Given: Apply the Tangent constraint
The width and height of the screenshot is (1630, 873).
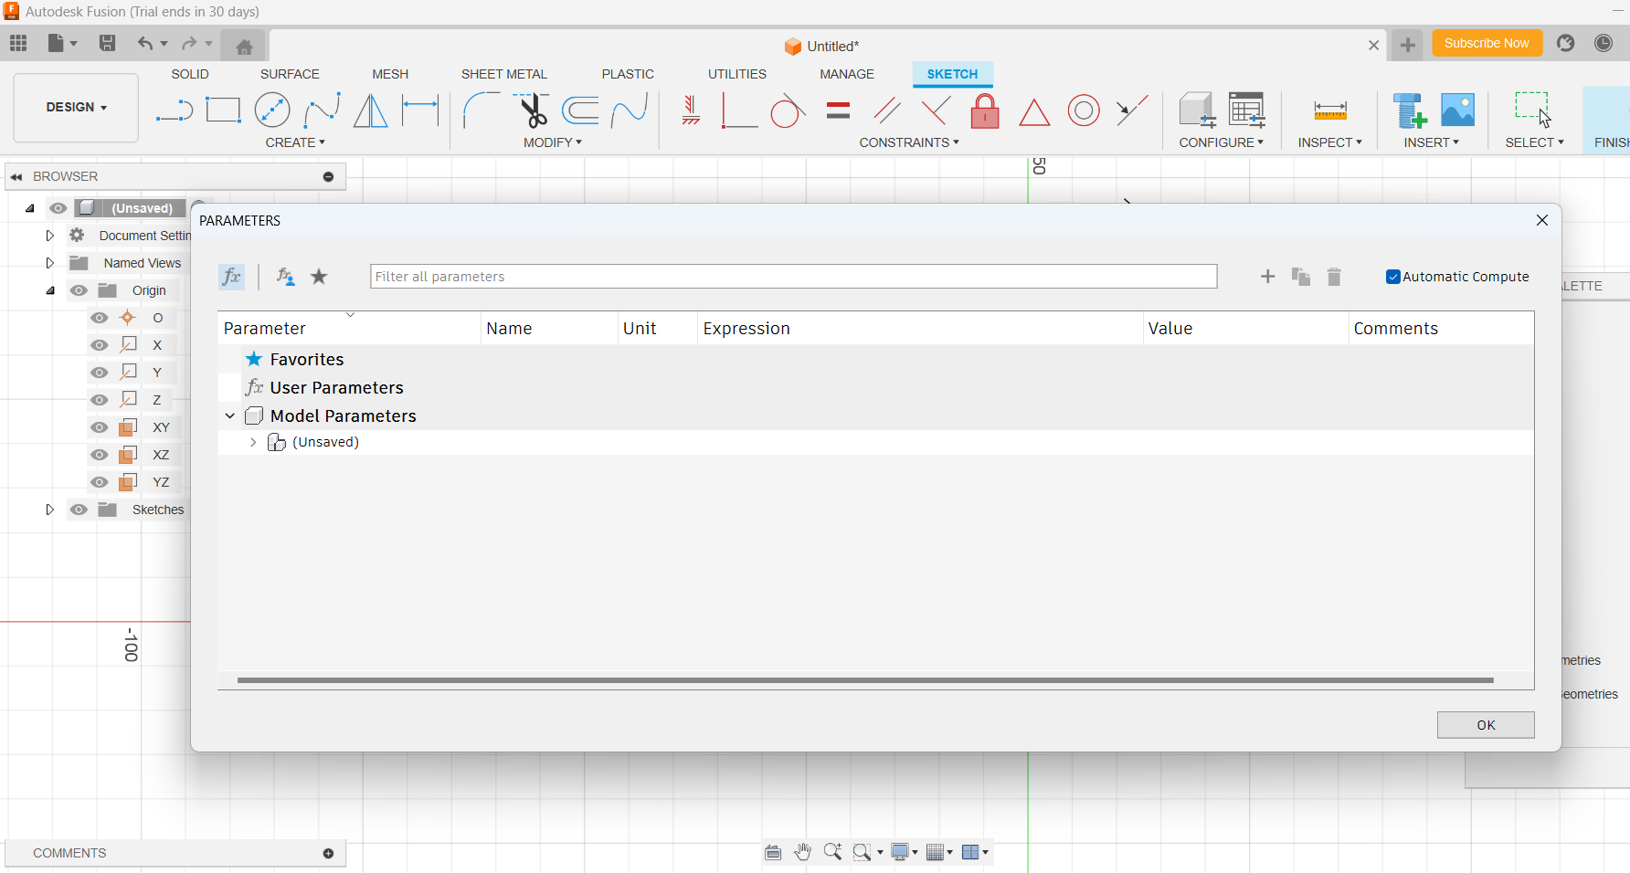Looking at the screenshot, I should (788, 110).
